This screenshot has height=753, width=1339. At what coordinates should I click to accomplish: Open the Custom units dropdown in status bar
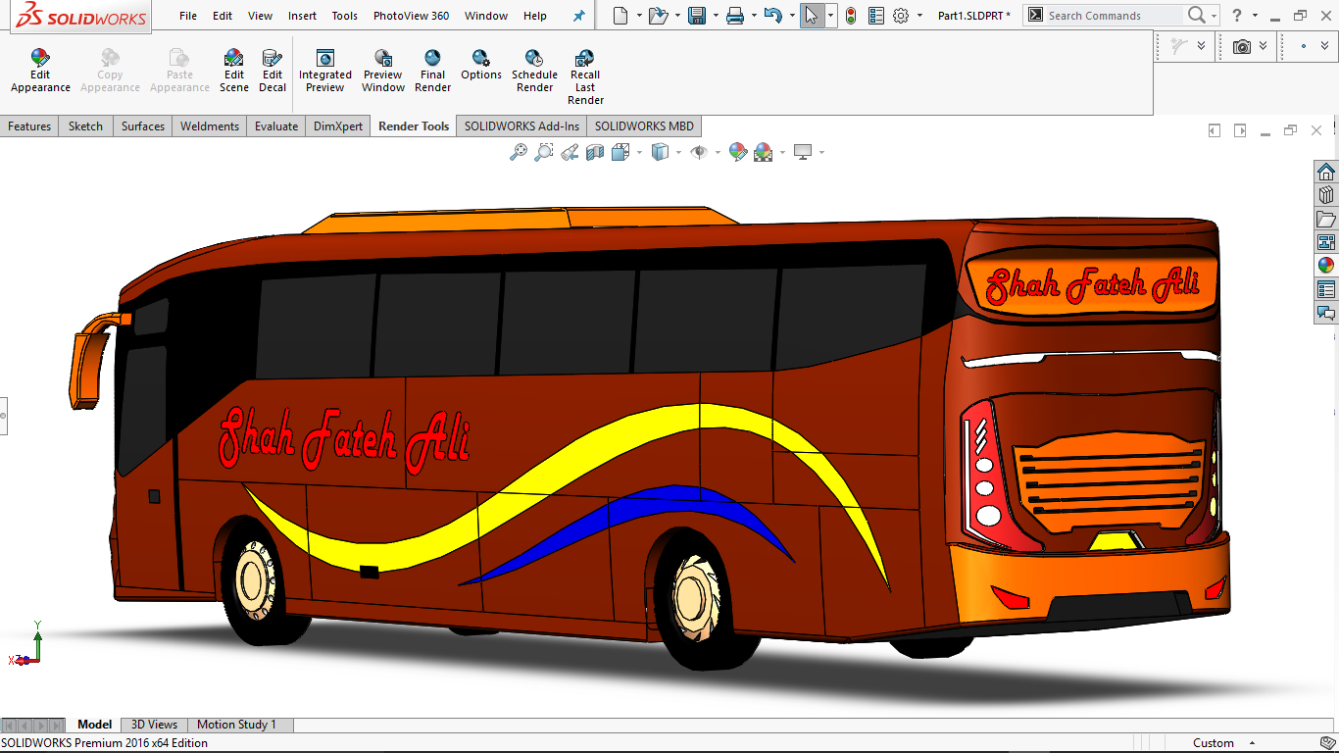1253,743
